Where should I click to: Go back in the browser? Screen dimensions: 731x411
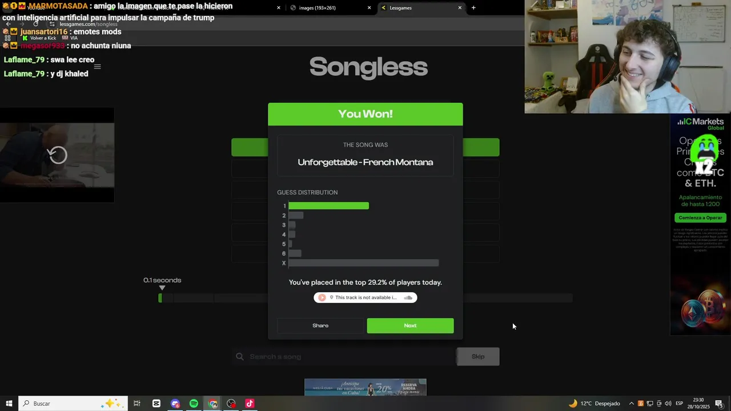point(7,24)
